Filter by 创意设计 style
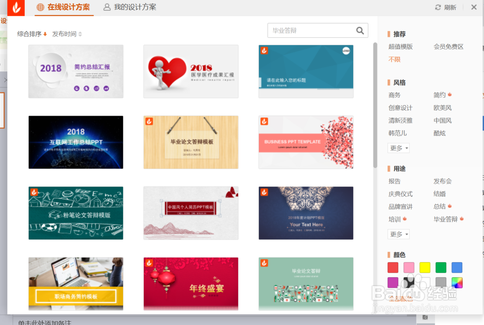Viewport: 484px width, 325px height. tap(400, 108)
